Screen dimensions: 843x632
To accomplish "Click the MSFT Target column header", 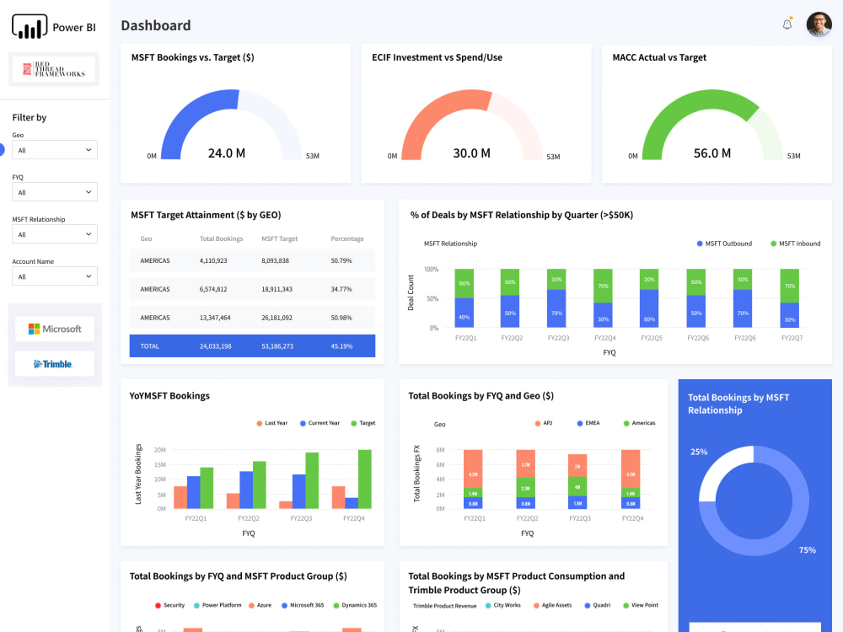I will [x=280, y=238].
